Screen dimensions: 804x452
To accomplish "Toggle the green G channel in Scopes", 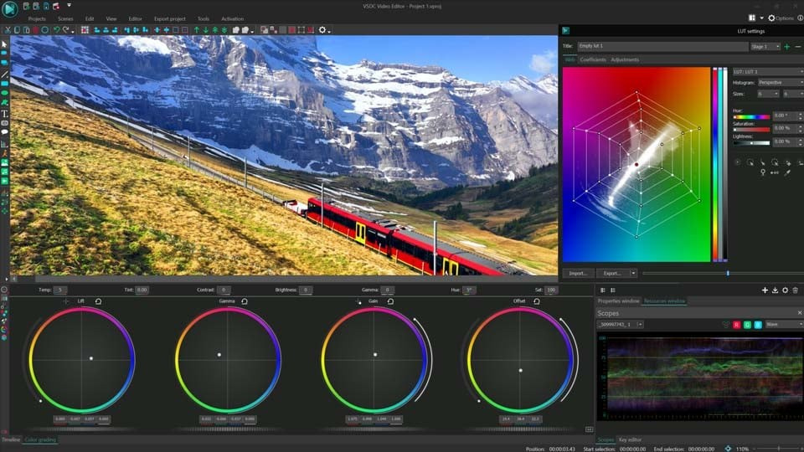I will tap(747, 325).
